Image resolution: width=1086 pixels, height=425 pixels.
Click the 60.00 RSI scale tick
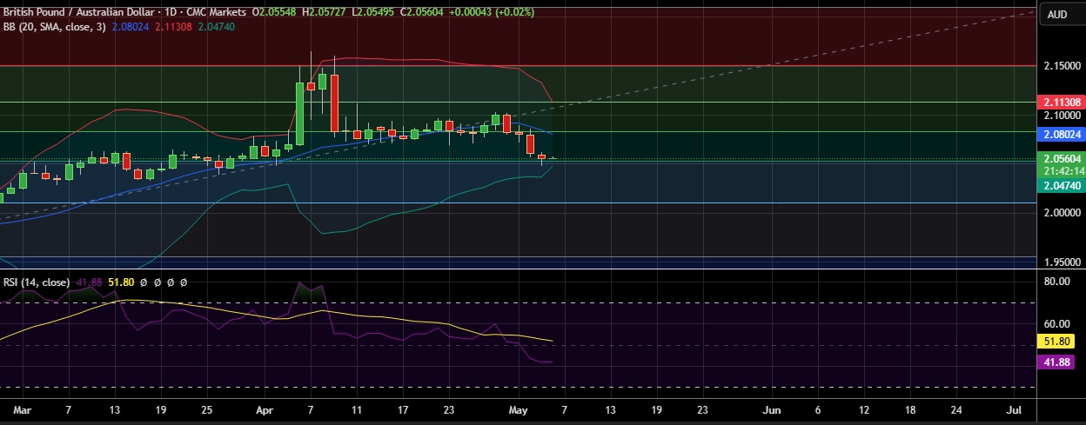(1057, 324)
